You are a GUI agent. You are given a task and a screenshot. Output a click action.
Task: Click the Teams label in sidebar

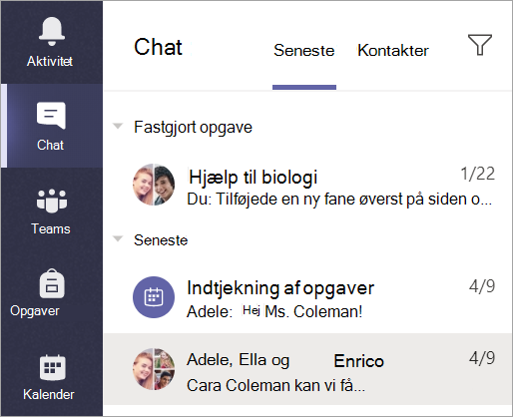[x=51, y=228]
